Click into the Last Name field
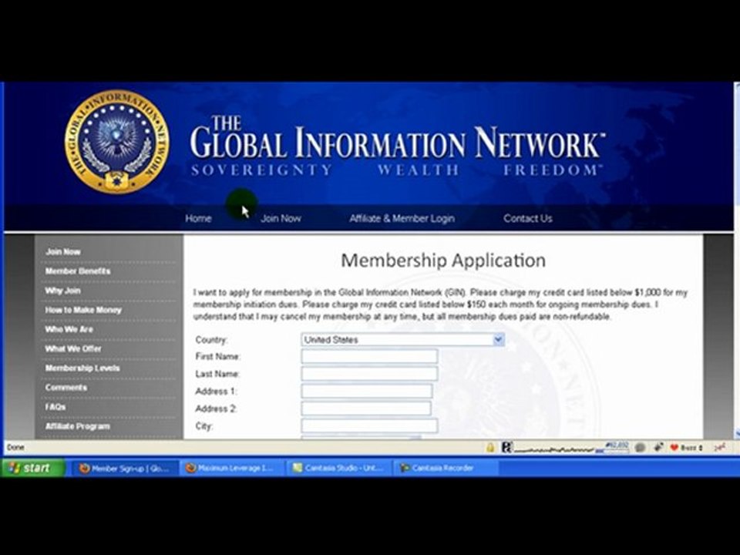740x555 pixels. click(x=369, y=373)
